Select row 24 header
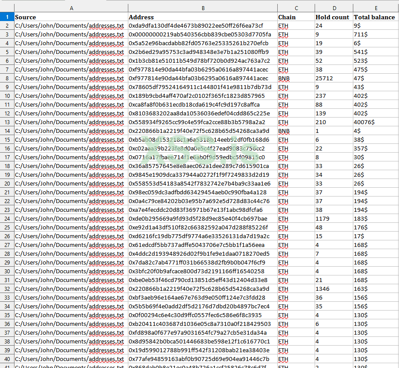This screenshot has width=399, height=368. (7, 219)
